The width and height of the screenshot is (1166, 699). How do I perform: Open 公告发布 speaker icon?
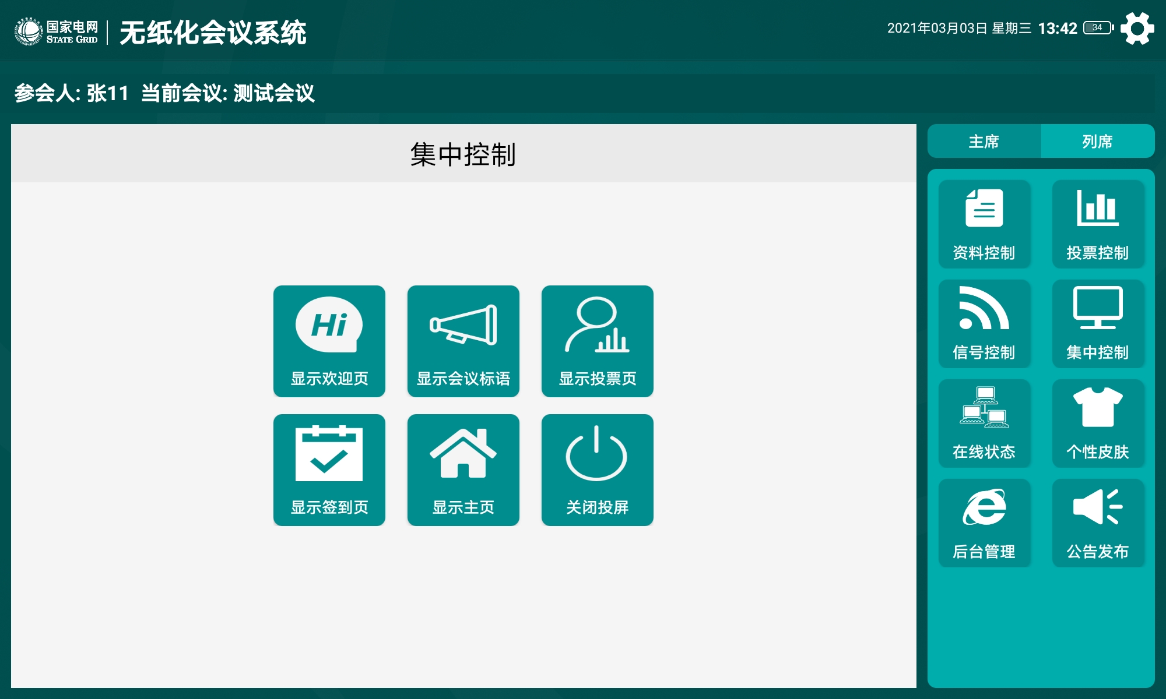(1098, 523)
